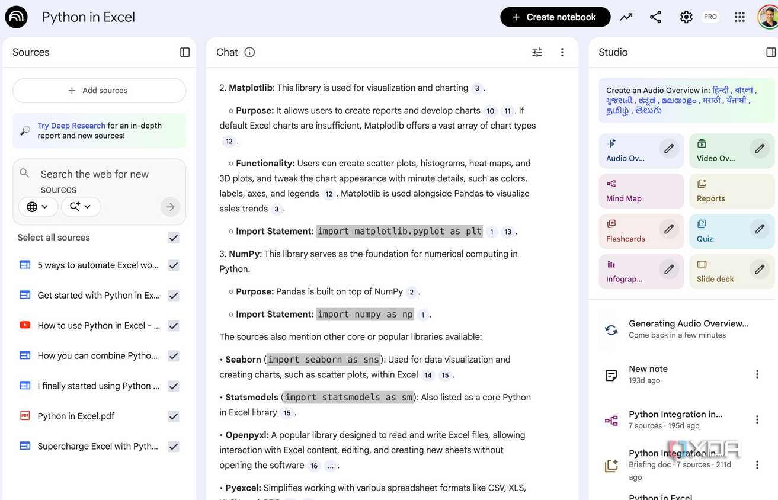
Task: Open citation 10 in the chat
Action: (x=490, y=111)
